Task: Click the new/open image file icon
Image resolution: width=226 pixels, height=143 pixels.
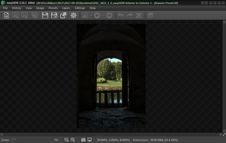Action: point(7,15)
